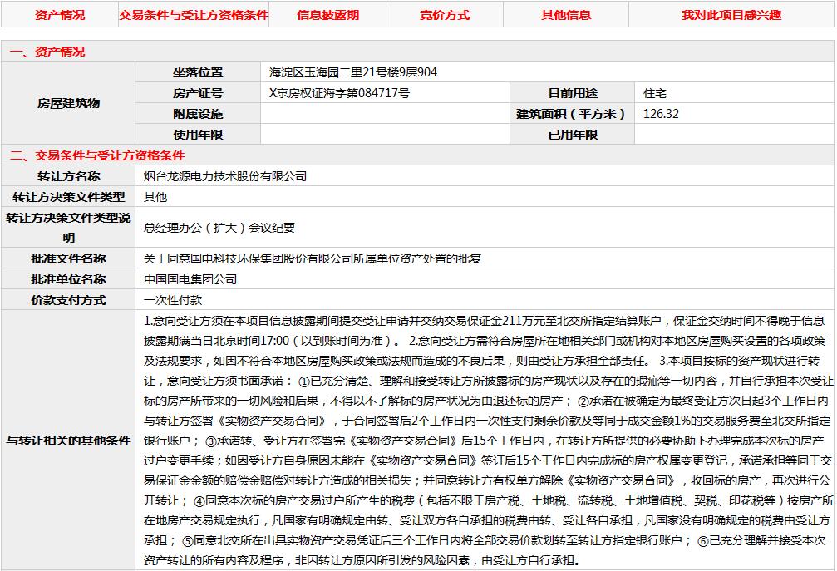This screenshot has width=837, height=571.
Task: Open the 资产情况 tab
Action: 59,15
